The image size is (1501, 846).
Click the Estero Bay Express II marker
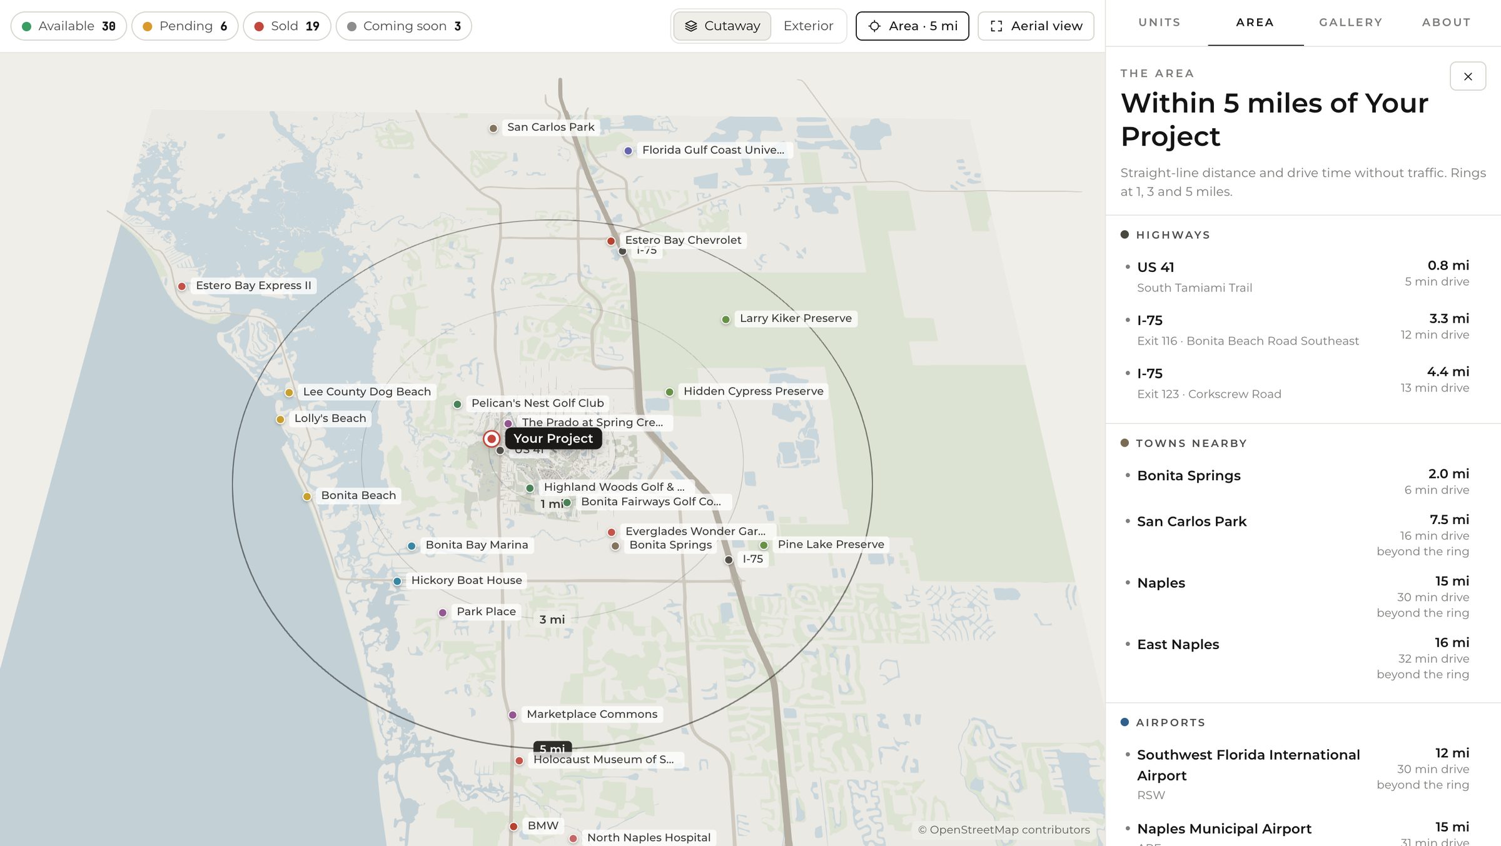(182, 286)
